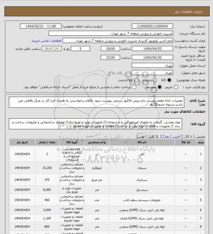This screenshot has height=234, width=213.
Task: Click the unit تن in the آهن row
Action: click(x=97, y=154)
